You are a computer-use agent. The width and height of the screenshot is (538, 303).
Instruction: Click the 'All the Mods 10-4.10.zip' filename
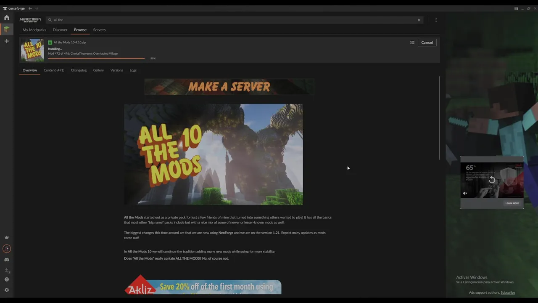(x=70, y=43)
